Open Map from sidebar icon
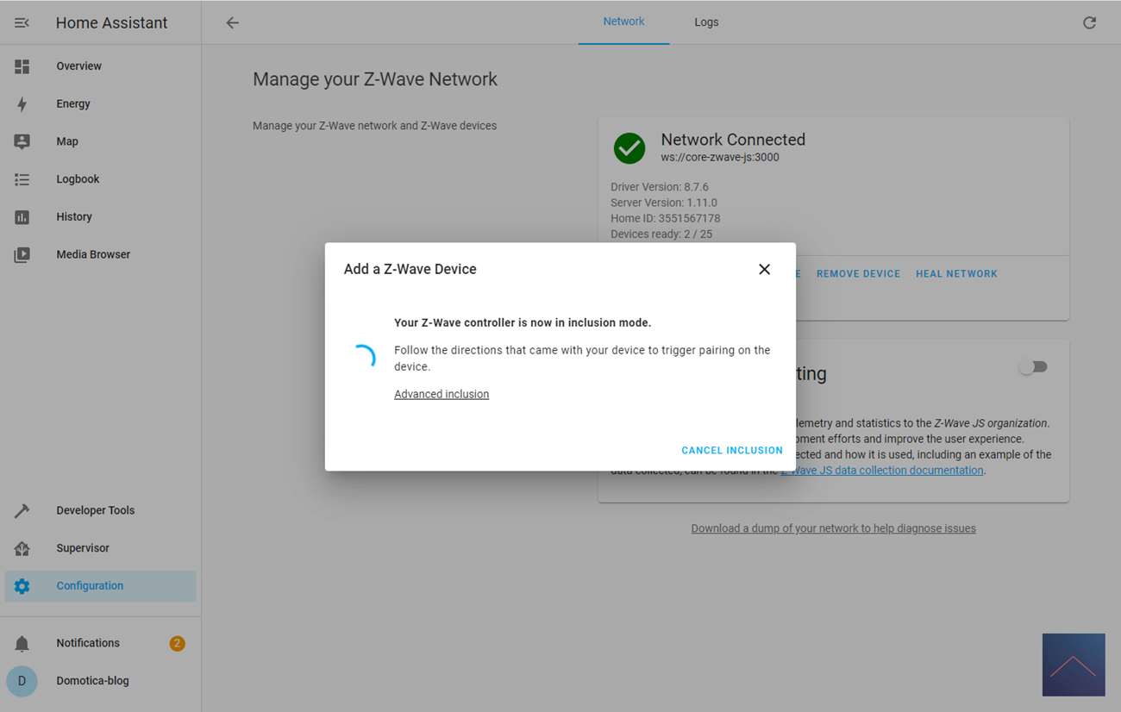 click(22, 142)
